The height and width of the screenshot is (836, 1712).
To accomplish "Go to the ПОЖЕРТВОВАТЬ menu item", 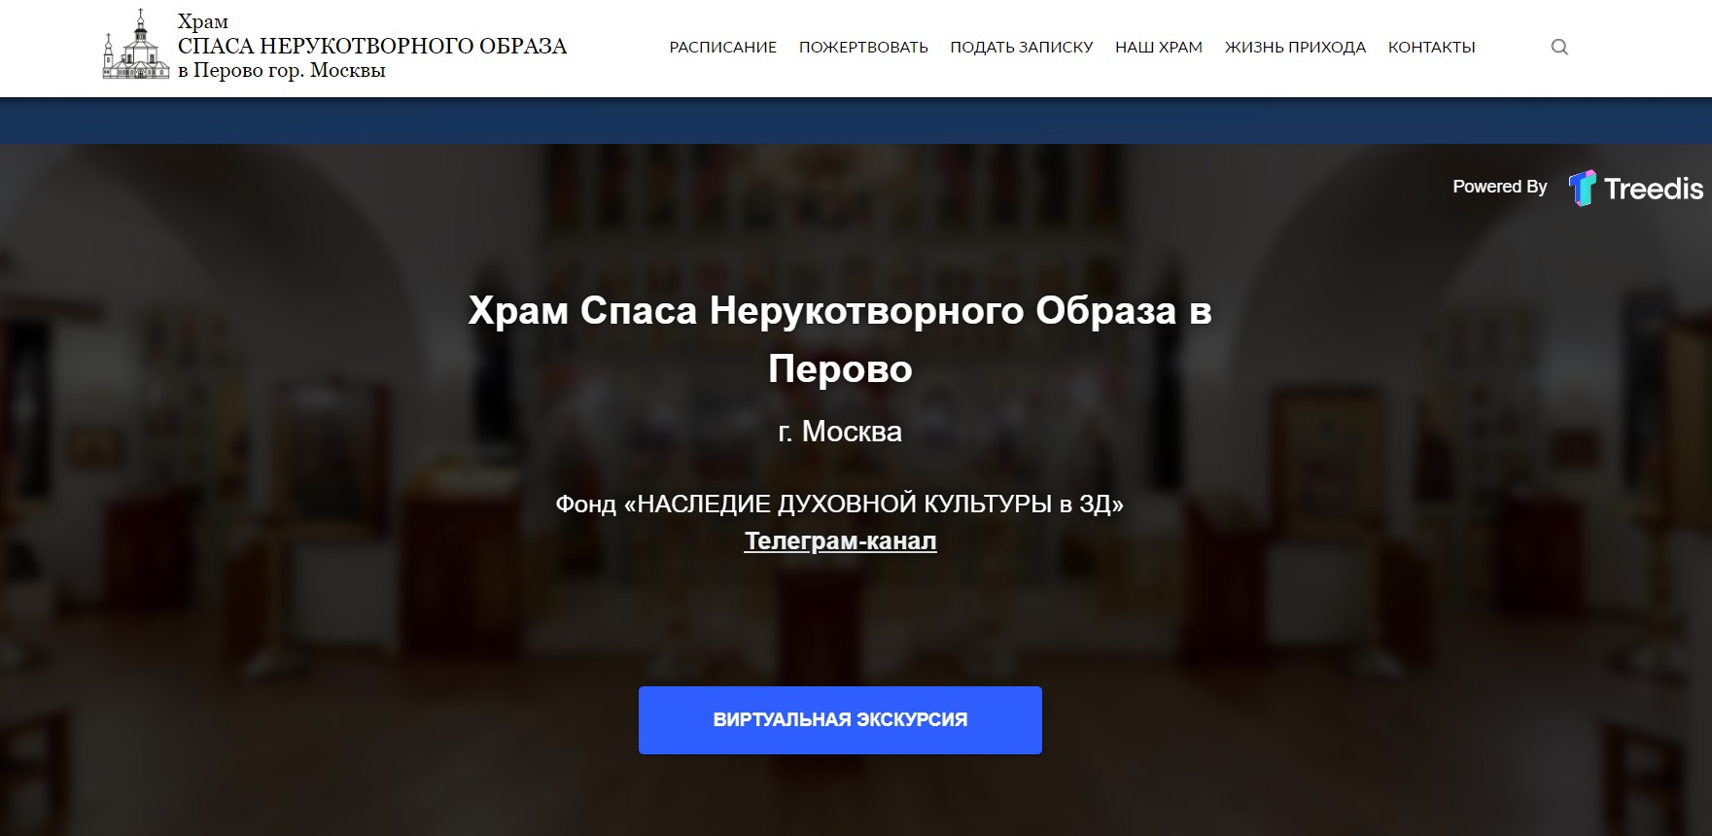I will coord(863,47).
